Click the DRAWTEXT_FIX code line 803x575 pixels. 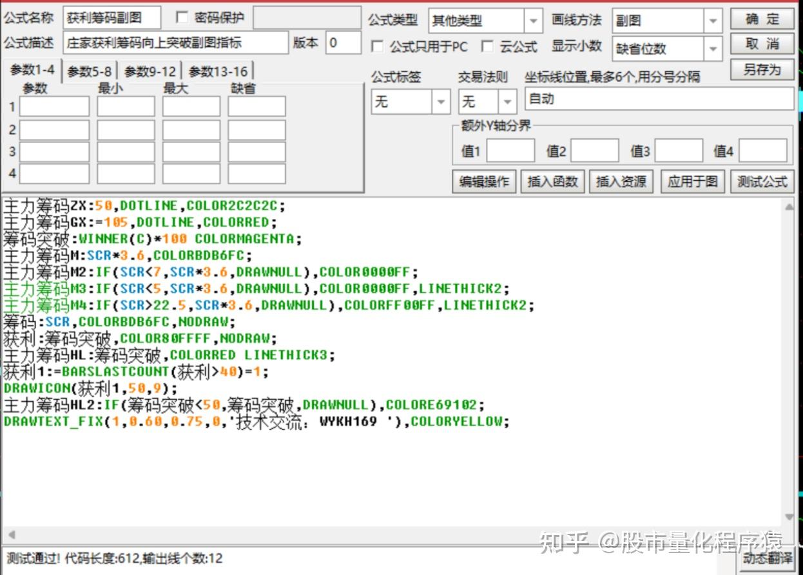tap(256, 422)
